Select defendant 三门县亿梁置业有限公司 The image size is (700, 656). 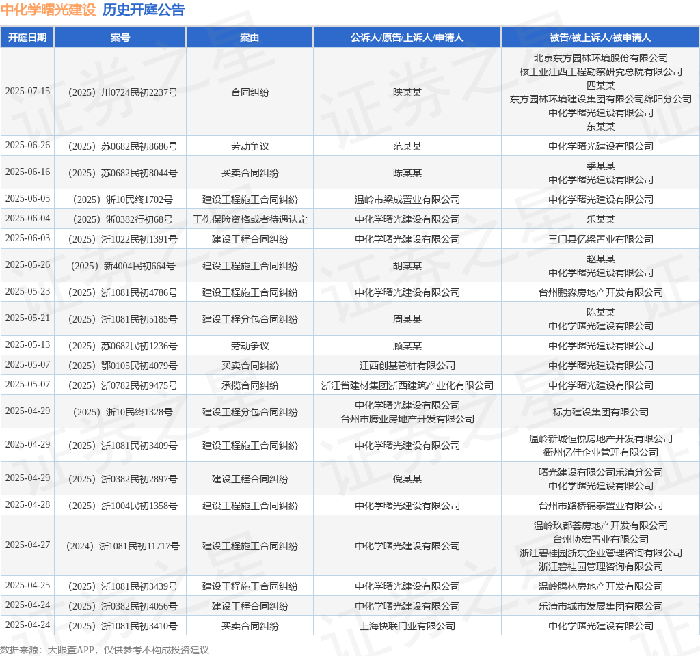[600, 239]
